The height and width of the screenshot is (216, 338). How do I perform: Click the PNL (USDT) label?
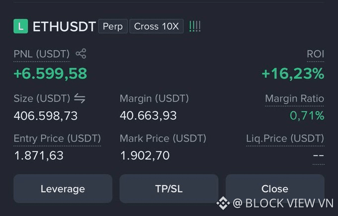click(x=42, y=54)
